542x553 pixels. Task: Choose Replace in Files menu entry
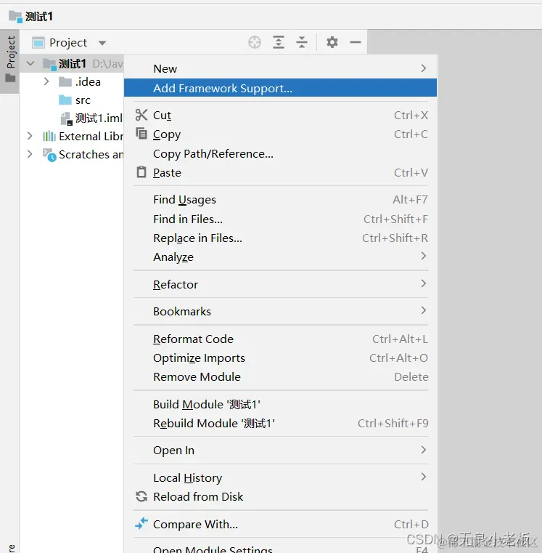(x=280, y=238)
